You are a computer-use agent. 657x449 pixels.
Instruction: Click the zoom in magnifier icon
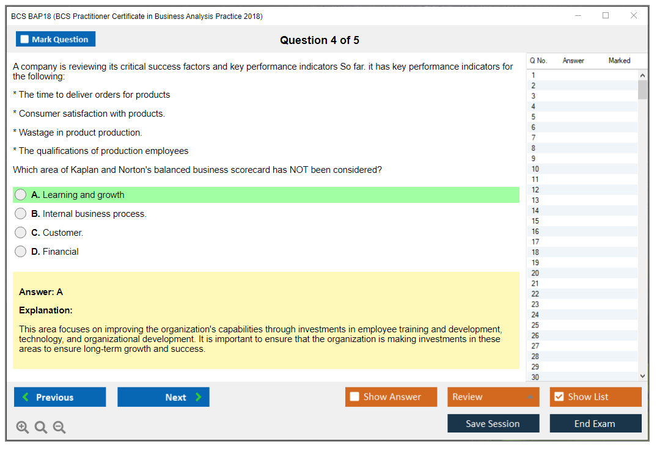pyautogui.click(x=23, y=428)
